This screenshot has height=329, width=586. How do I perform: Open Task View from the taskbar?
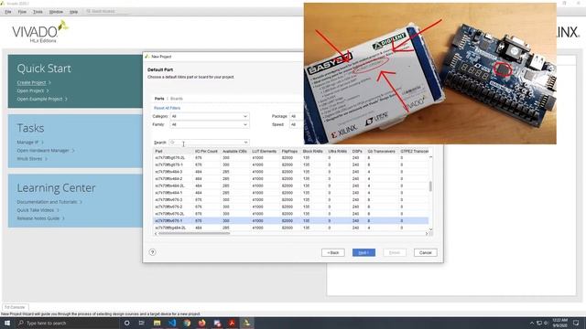(x=142, y=323)
